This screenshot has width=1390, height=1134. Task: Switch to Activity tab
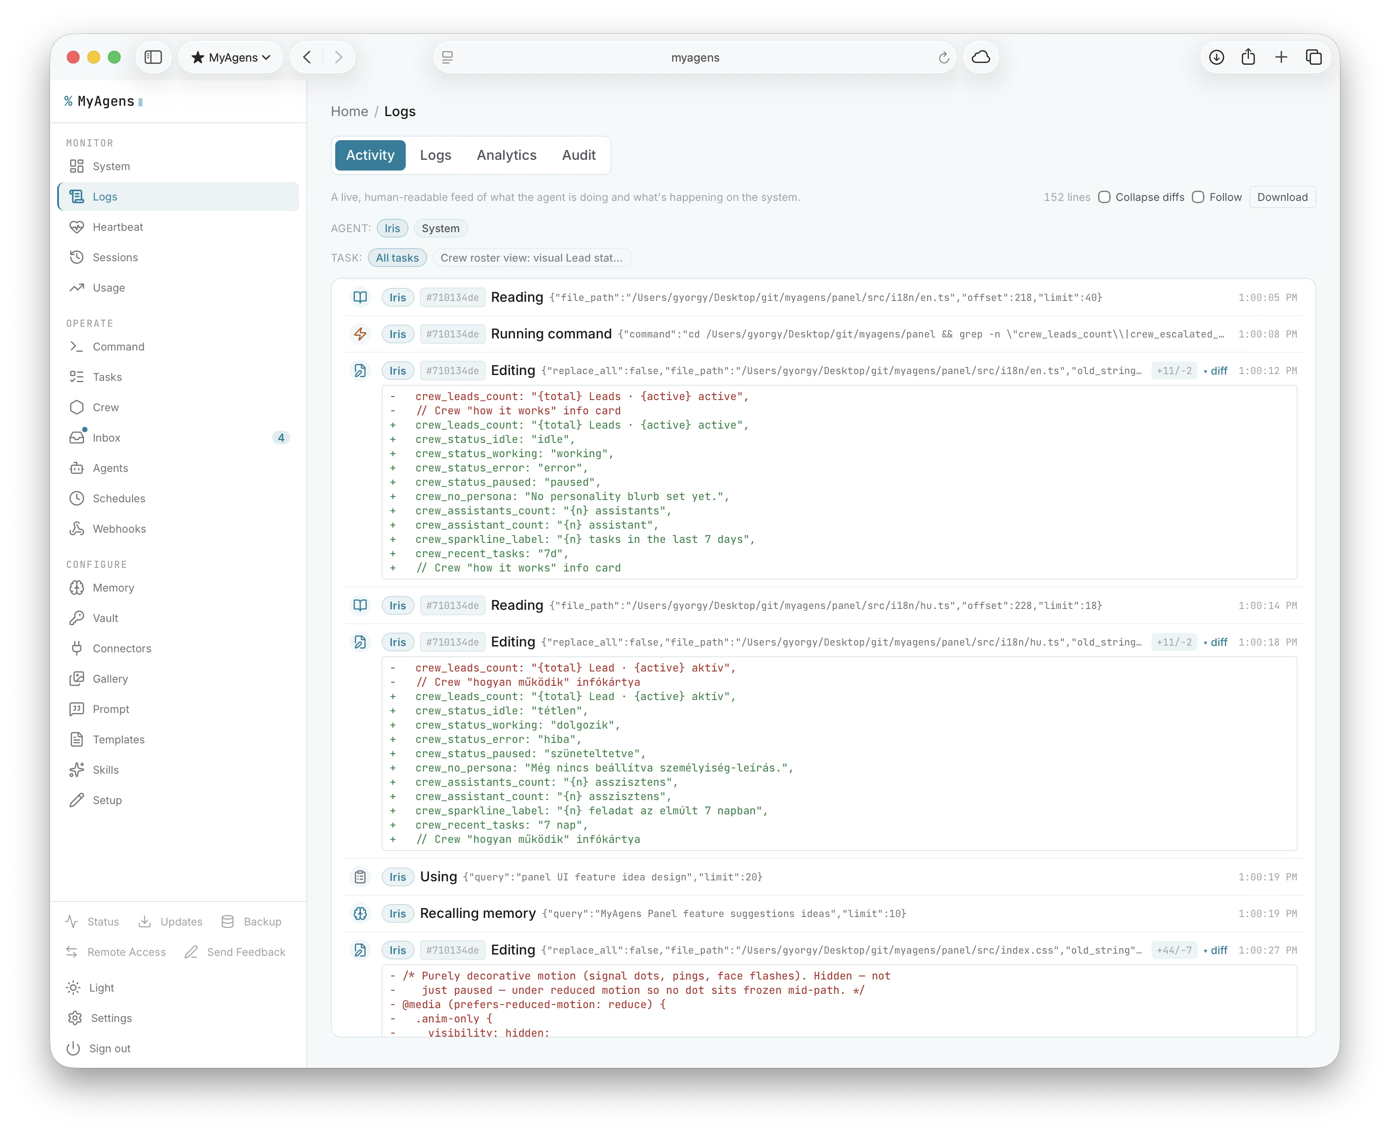370,155
